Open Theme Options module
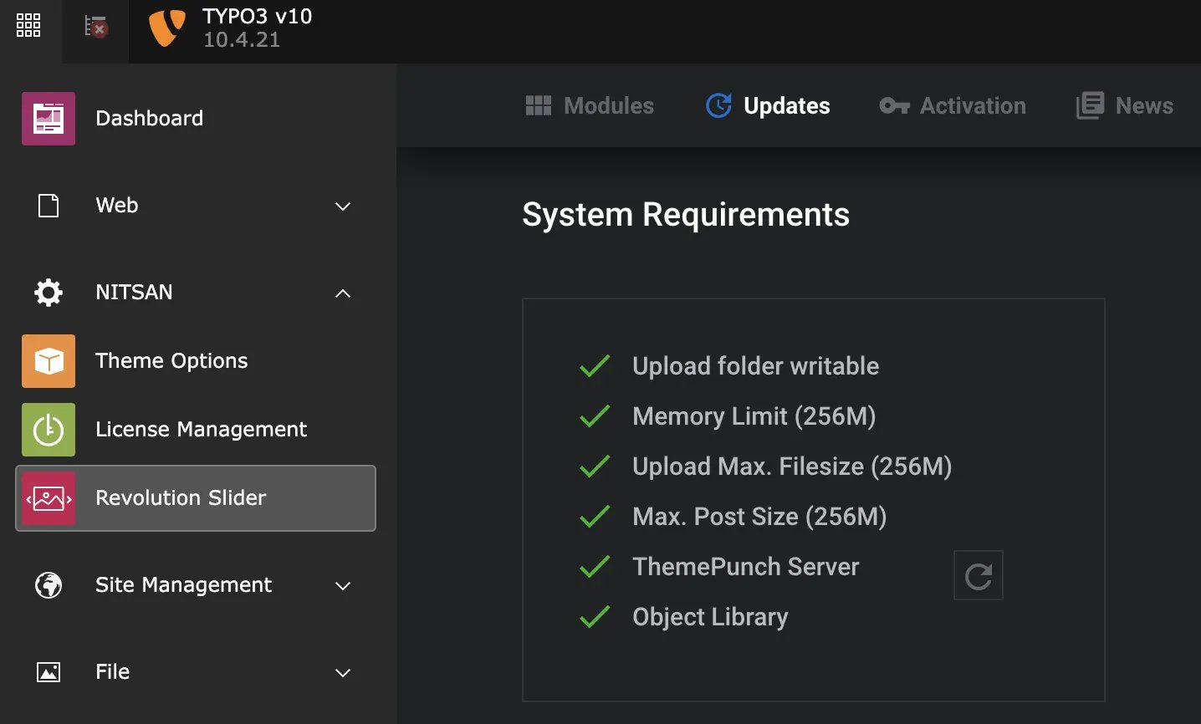The height and width of the screenshot is (724, 1201). (x=196, y=361)
